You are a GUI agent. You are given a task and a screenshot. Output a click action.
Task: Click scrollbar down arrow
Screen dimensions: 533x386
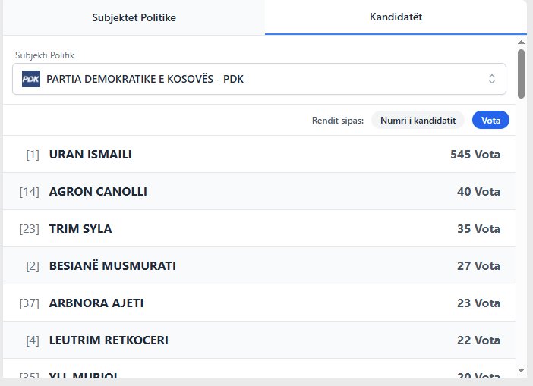(x=521, y=369)
